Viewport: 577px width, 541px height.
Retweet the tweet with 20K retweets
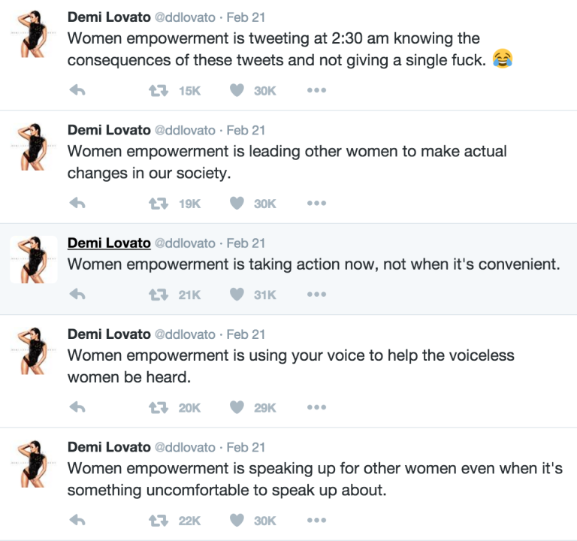click(x=158, y=407)
